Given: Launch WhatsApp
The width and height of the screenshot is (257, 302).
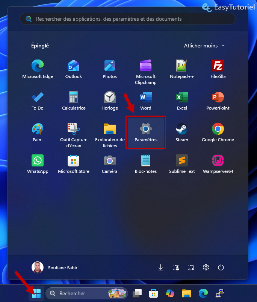Looking at the screenshot, I should coord(38,164).
